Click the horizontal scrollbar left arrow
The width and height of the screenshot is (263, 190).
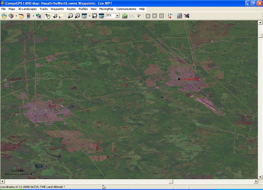[2, 181]
